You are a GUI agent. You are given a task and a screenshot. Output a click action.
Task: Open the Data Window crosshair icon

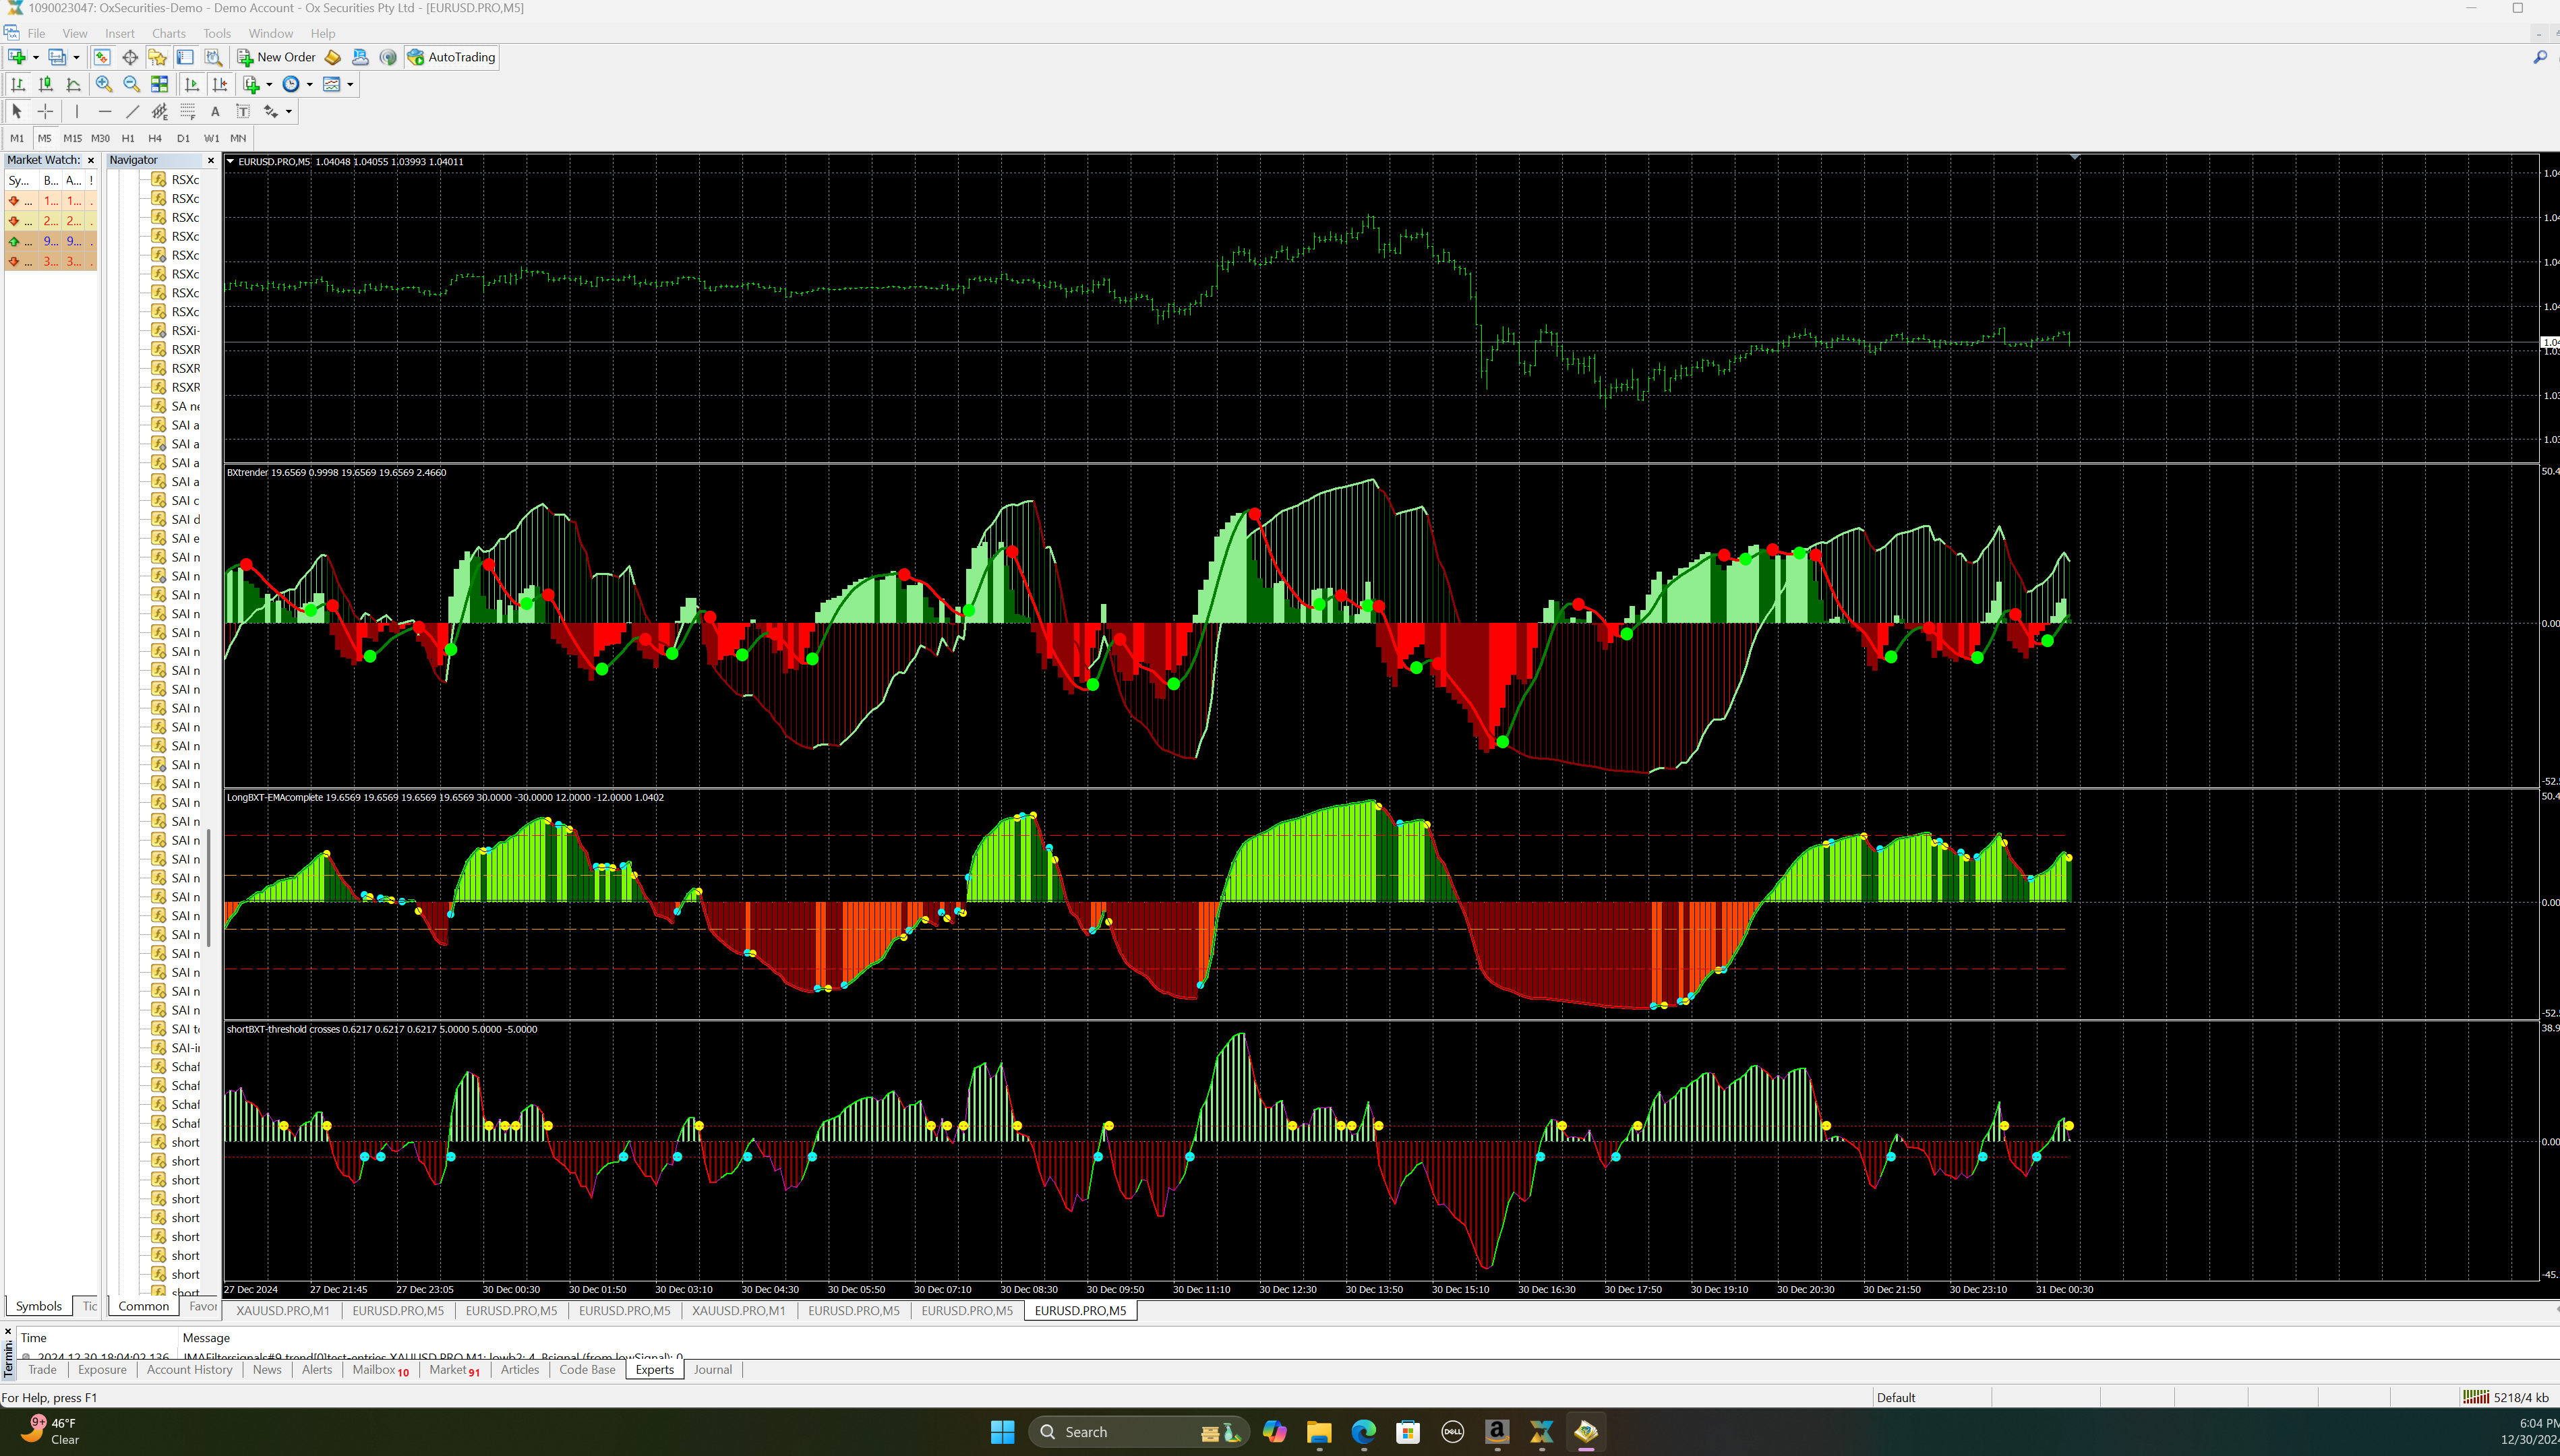[130, 57]
